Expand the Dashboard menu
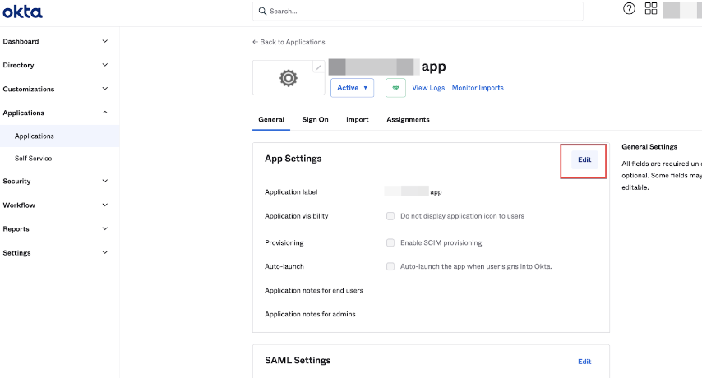Viewport: 702px width, 378px height. (55, 41)
